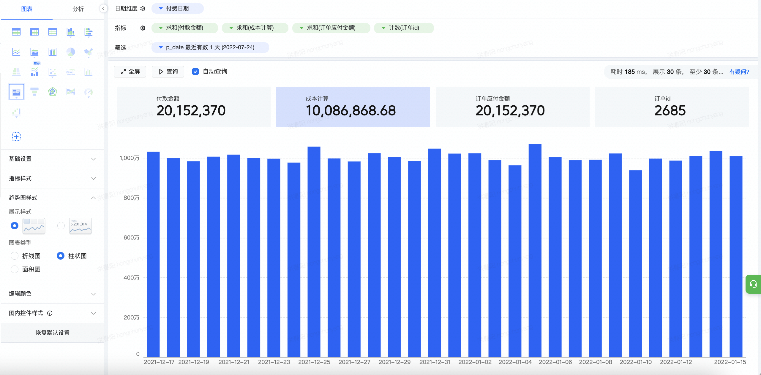Click the 全屏 fullscreen button
The width and height of the screenshot is (761, 375).
click(x=130, y=71)
